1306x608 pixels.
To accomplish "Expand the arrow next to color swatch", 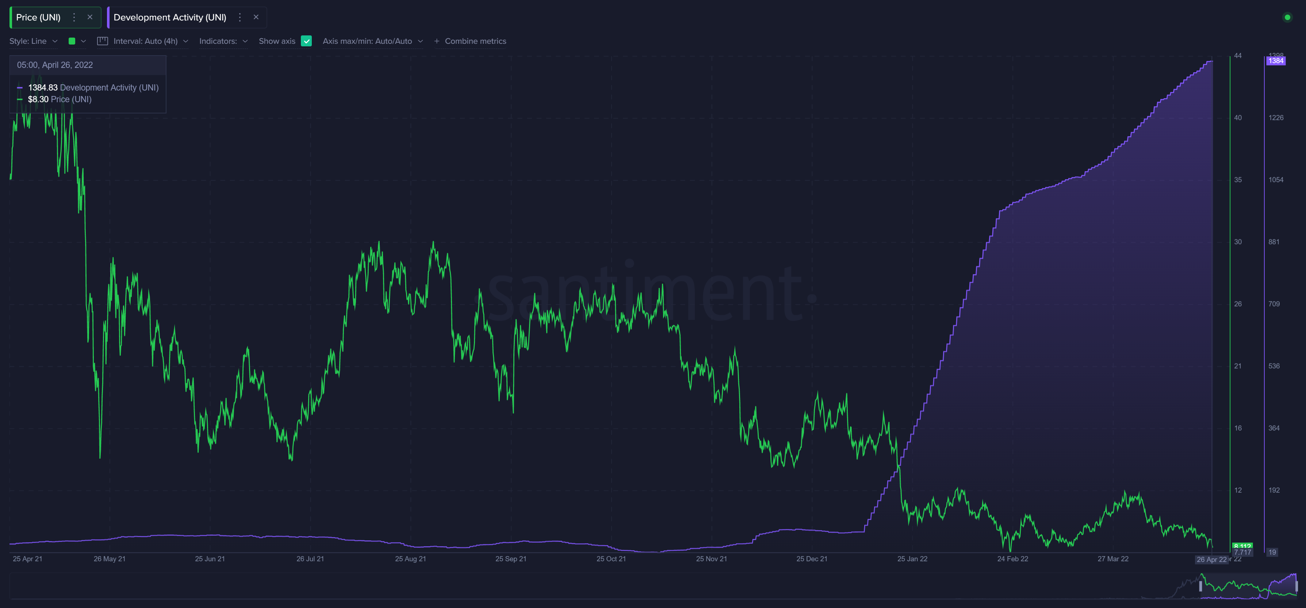I will click(84, 41).
